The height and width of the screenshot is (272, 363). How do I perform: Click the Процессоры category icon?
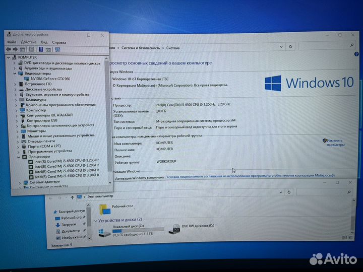[x=25, y=157]
